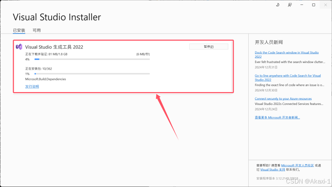Select the '2024年12月31日' news date
This screenshot has height=187, width=332.
tap(266, 67)
